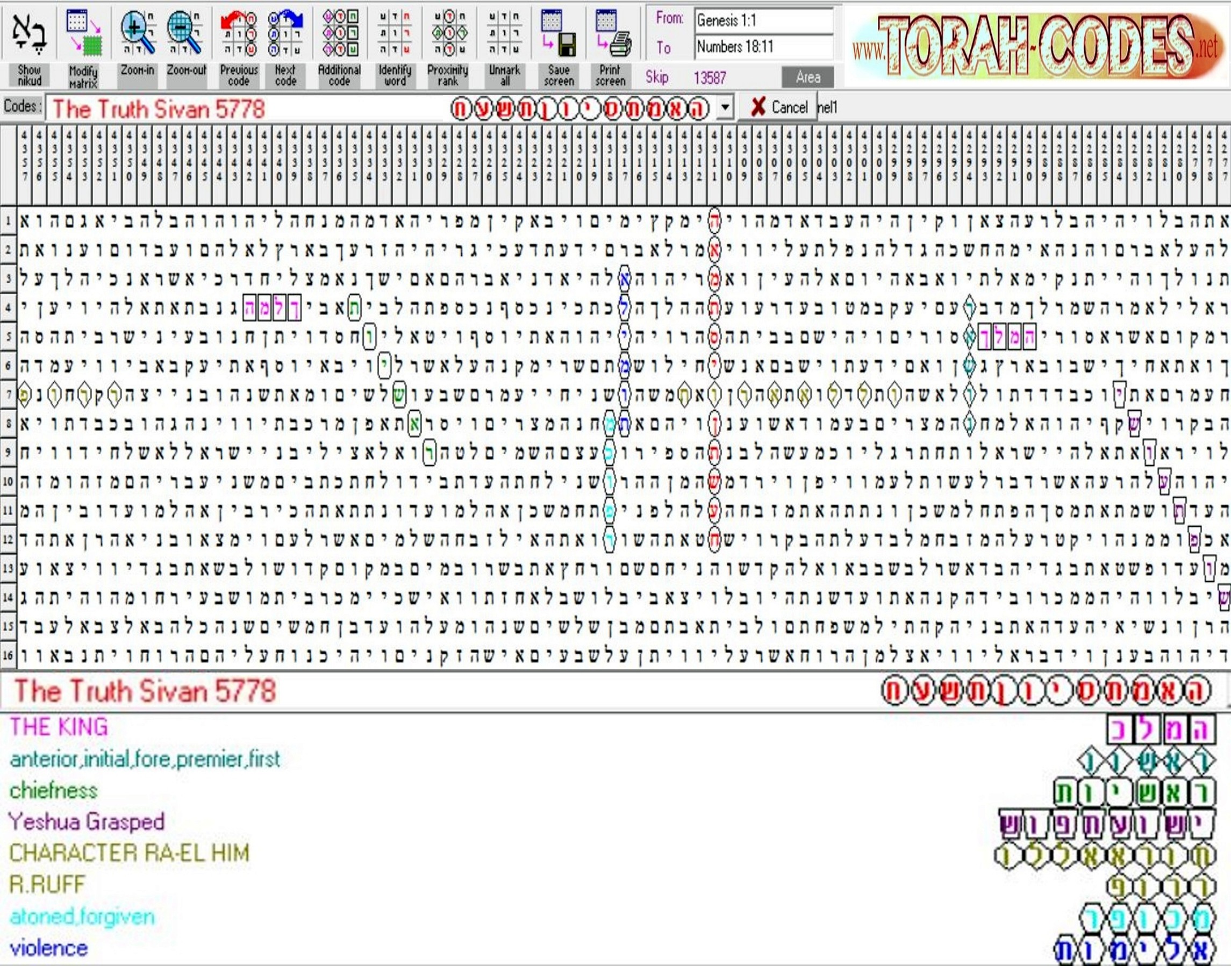1231x966 pixels.
Task: Open the Modify matrix tool
Action: click(x=84, y=34)
